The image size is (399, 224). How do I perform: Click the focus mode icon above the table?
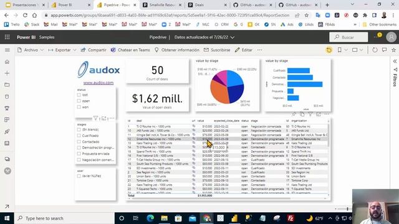point(319,114)
